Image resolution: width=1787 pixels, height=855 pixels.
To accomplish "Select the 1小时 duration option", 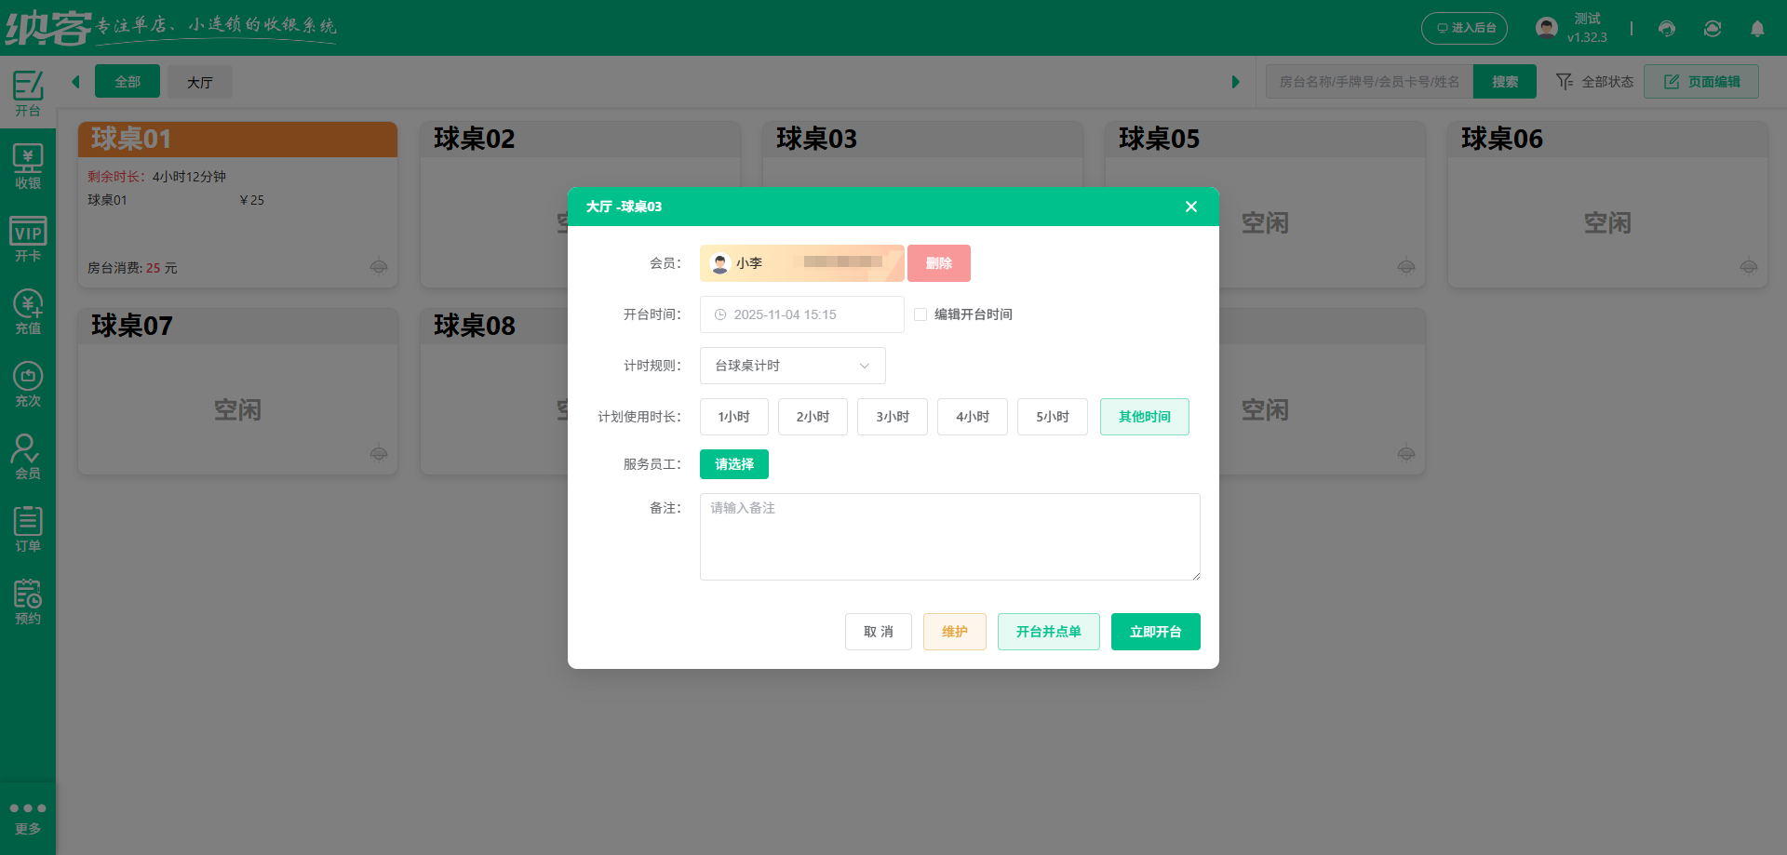I will coord(733,417).
